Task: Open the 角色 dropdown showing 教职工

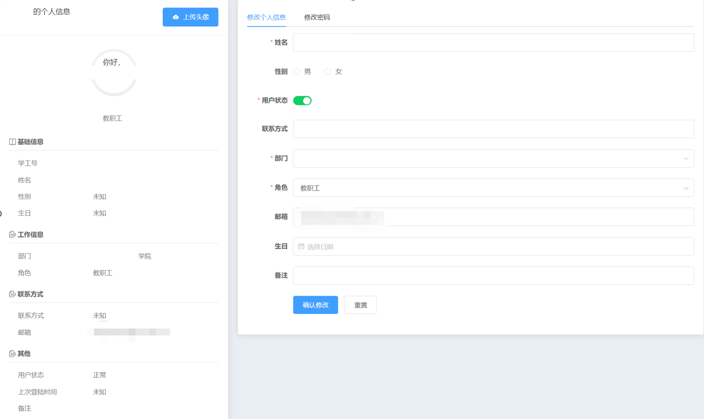Action: 493,187
